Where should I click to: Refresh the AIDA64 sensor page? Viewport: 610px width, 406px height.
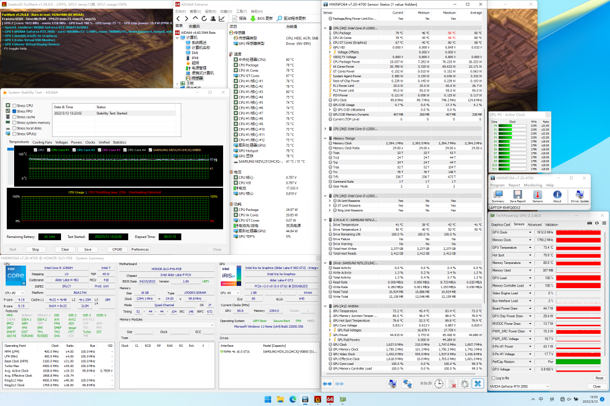tap(204, 18)
